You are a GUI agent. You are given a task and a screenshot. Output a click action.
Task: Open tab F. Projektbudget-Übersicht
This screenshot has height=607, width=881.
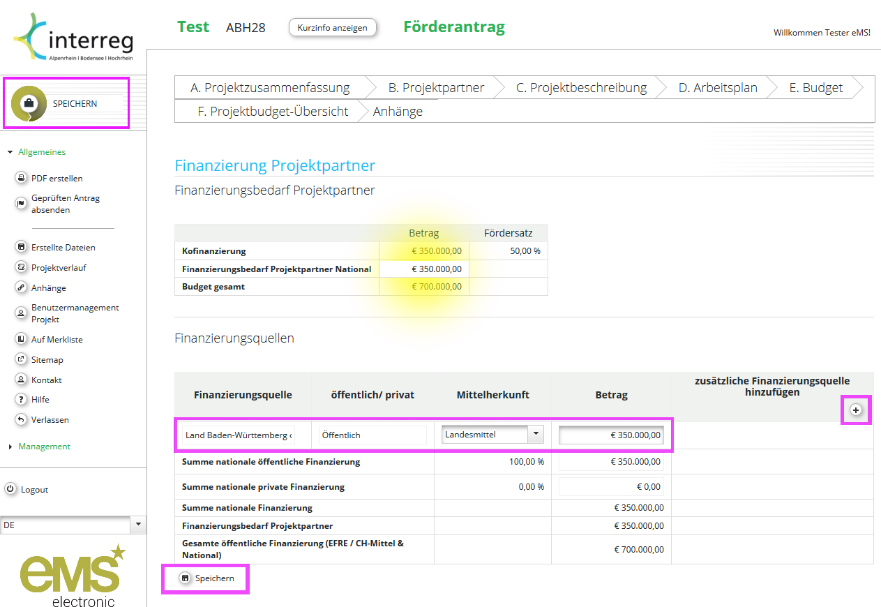[x=273, y=111]
